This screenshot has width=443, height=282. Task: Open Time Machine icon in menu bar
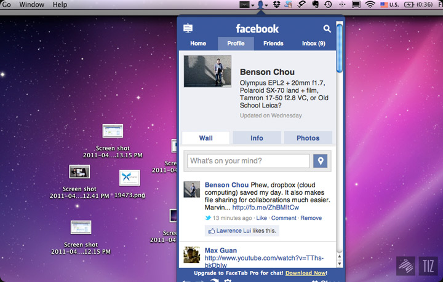[328, 5]
